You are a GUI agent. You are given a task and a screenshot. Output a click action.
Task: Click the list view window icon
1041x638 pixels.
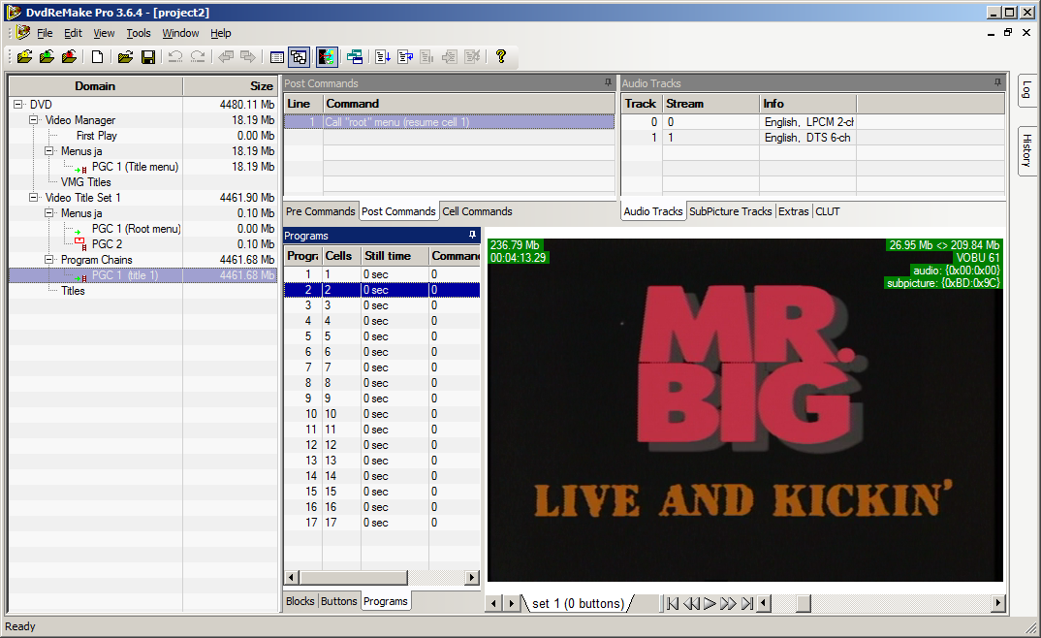tap(277, 57)
